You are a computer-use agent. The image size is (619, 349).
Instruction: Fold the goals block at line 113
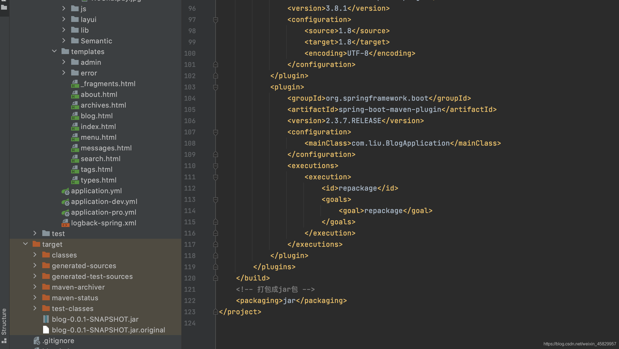215,200
